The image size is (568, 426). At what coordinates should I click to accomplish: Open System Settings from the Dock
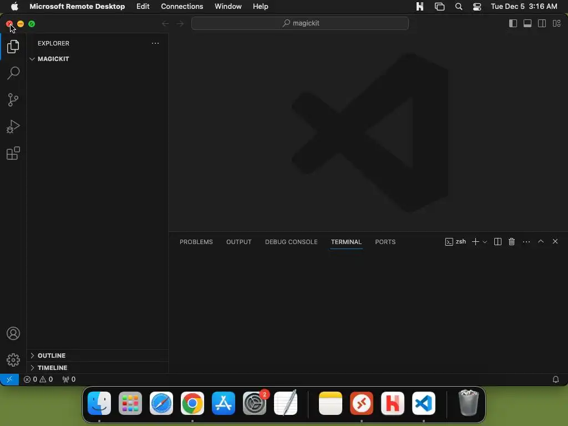(254, 403)
